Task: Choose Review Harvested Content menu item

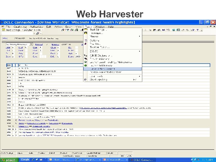Action: point(112,72)
